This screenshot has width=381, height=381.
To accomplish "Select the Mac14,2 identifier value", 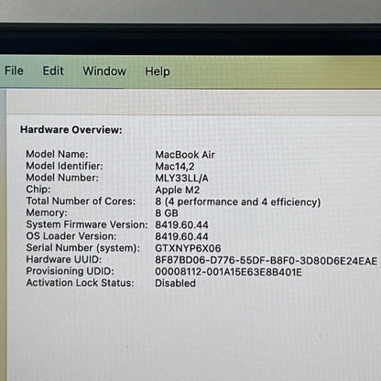I will (x=175, y=167).
